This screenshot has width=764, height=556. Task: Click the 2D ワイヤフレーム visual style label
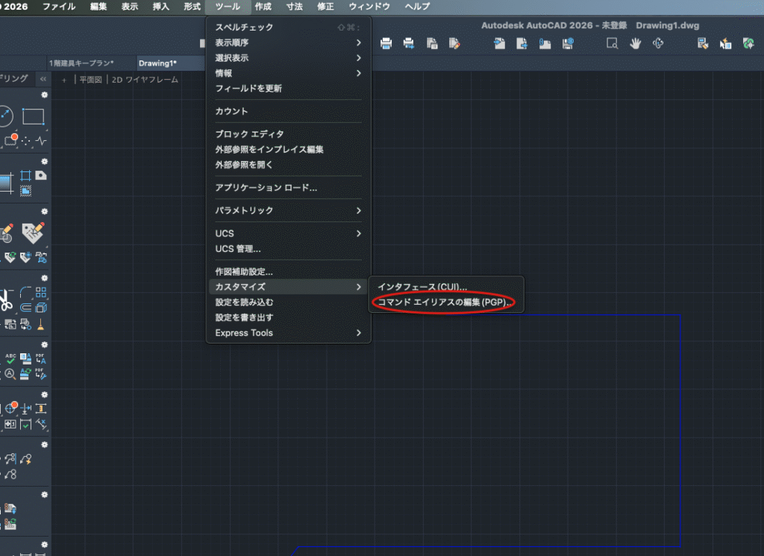pyautogui.click(x=145, y=79)
